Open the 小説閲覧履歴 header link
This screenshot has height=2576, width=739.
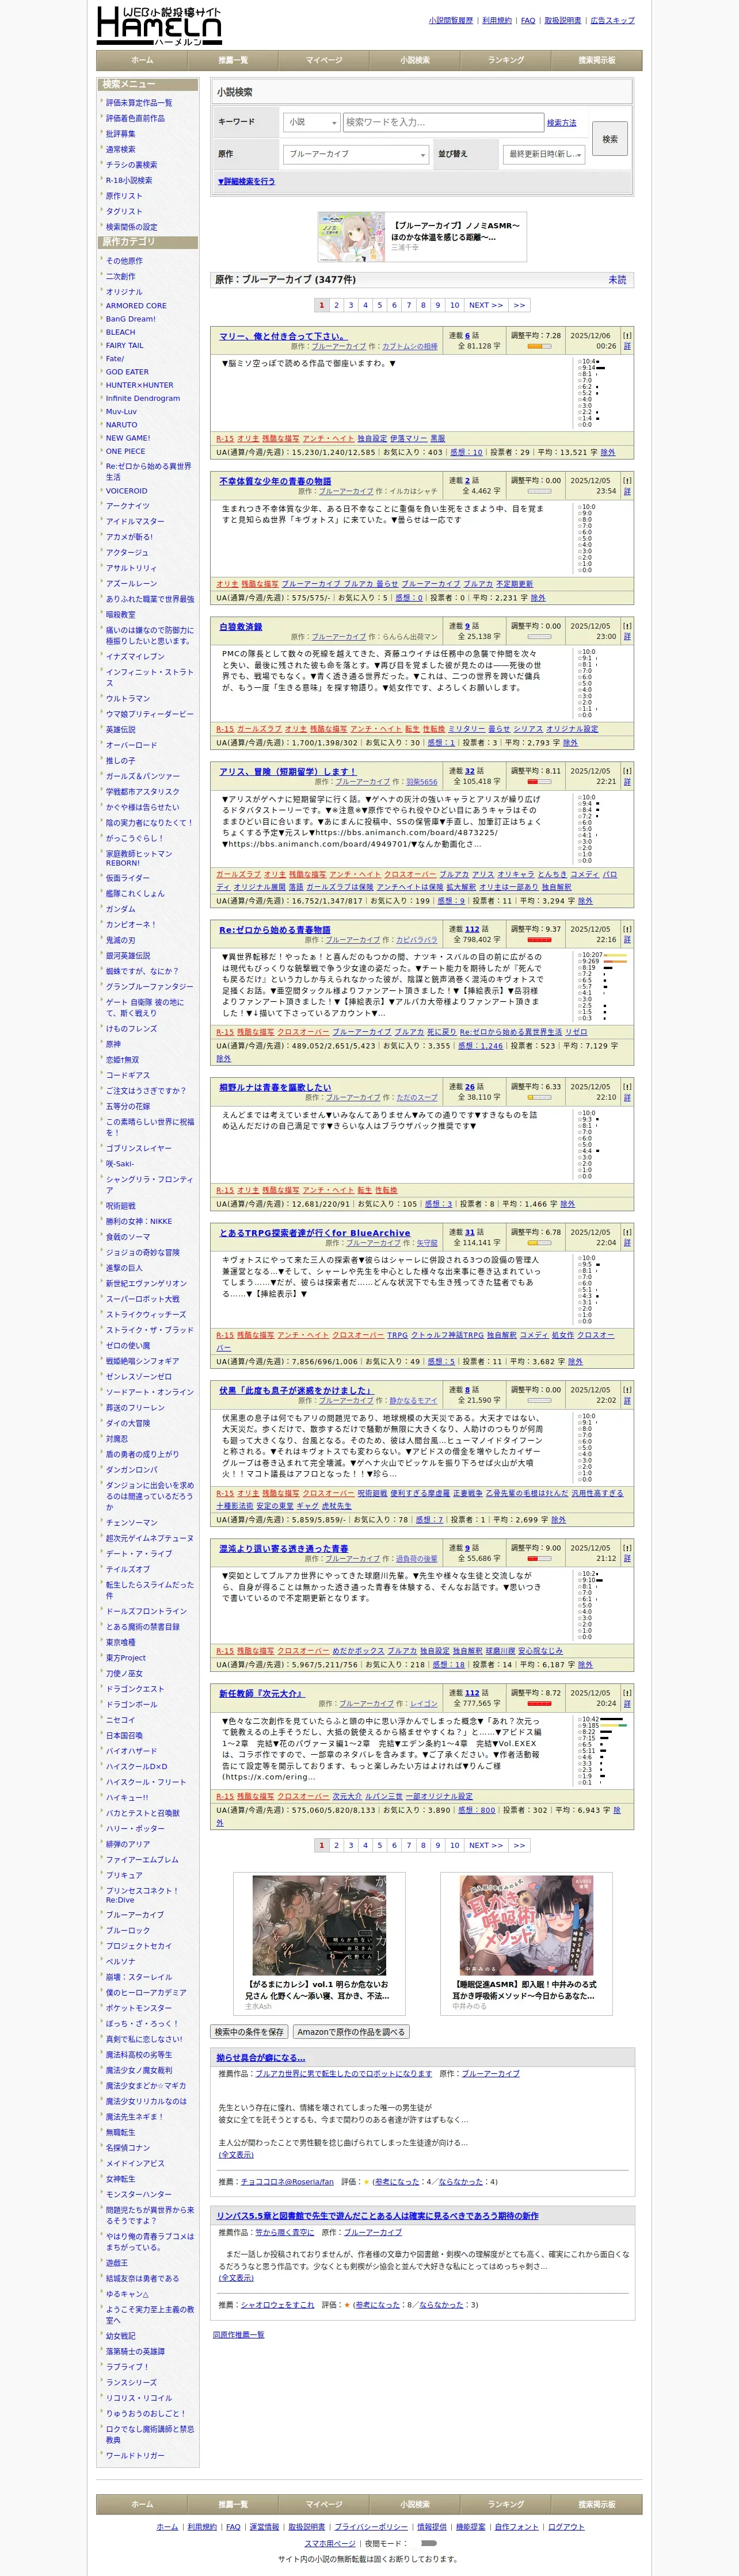(451, 20)
